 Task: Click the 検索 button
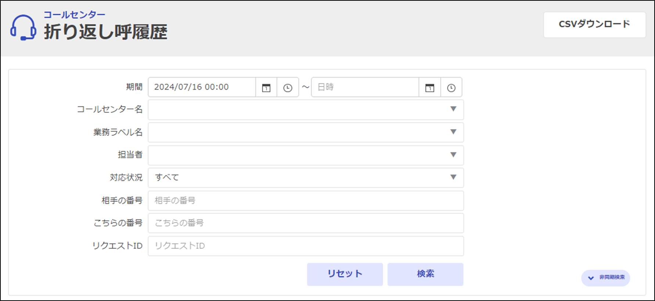[425, 274]
